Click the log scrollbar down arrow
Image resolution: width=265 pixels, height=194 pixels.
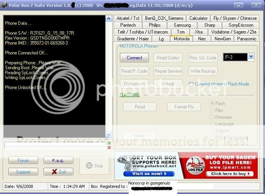pos(108,135)
